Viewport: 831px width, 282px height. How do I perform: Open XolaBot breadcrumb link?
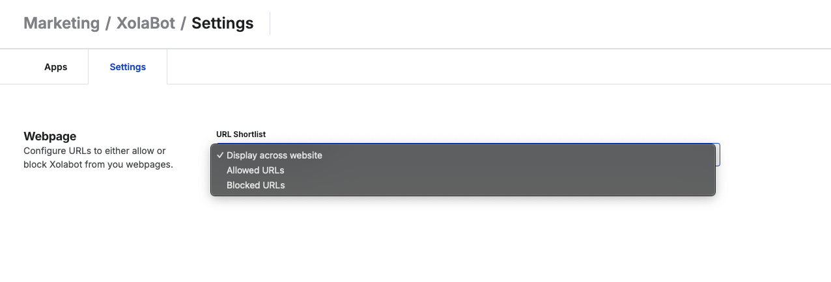146,23
